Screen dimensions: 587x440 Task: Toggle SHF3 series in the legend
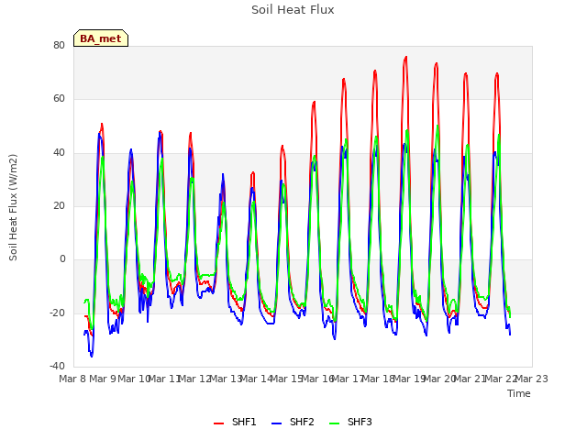350,423
